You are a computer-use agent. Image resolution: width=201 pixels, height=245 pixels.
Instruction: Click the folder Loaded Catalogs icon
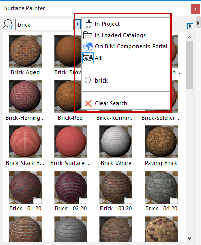tap(88, 35)
